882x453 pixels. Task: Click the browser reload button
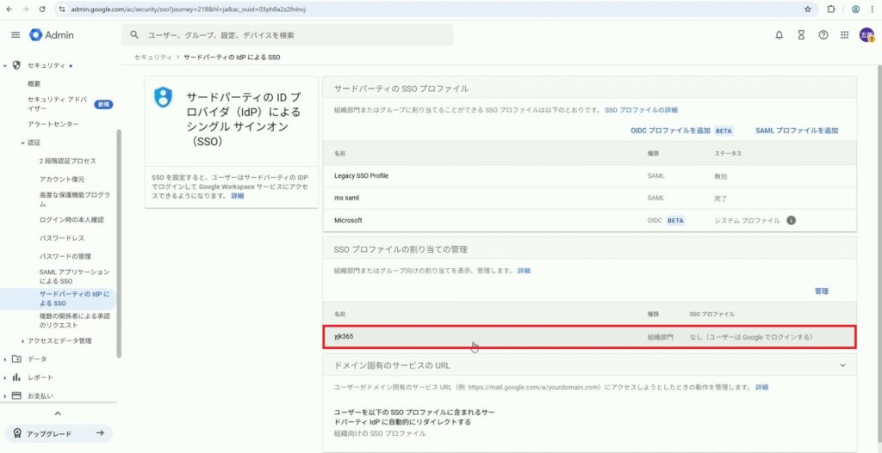tap(42, 9)
